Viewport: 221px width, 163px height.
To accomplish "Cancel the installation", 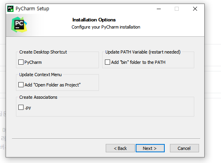I will point(184,148).
